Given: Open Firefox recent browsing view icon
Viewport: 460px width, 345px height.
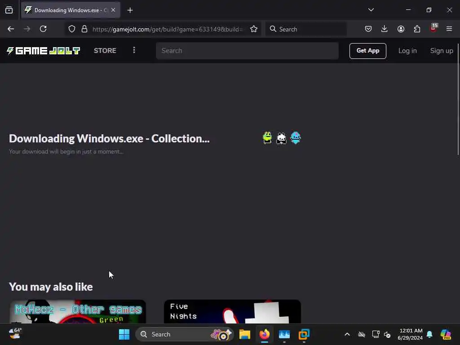Looking at the screenshot, I should (9, 10).
